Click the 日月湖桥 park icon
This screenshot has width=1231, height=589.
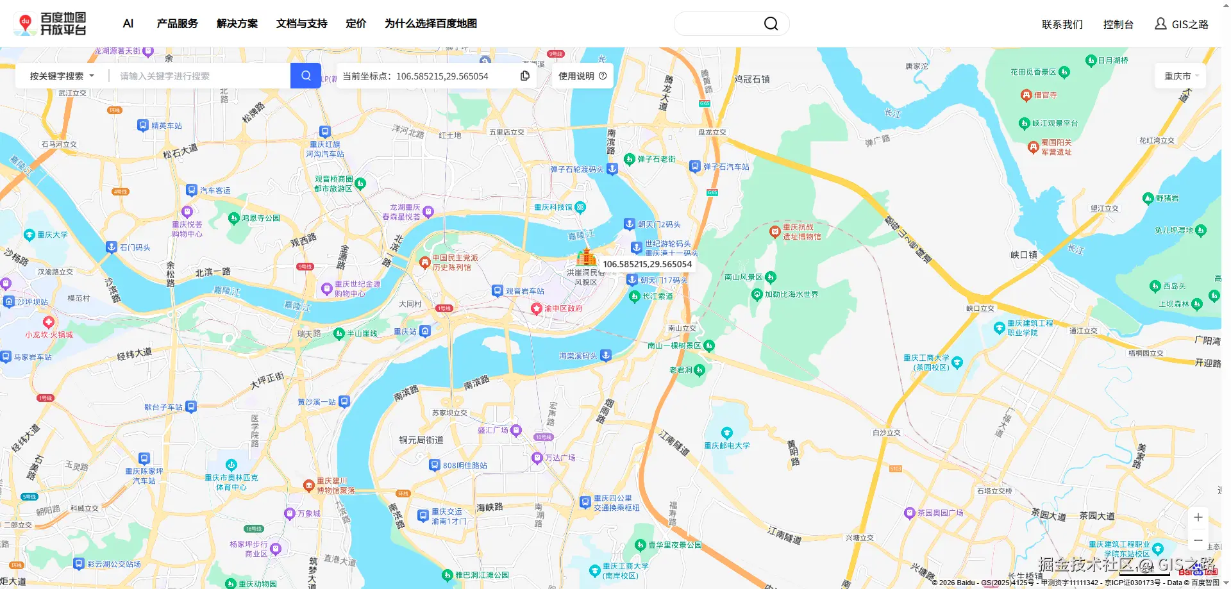pyautogui.click(x=1091, y=60)
